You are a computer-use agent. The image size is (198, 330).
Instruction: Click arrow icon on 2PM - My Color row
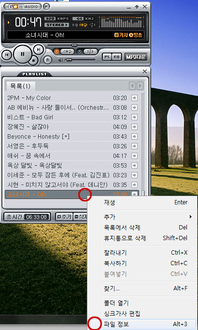(x=134, y=98)
